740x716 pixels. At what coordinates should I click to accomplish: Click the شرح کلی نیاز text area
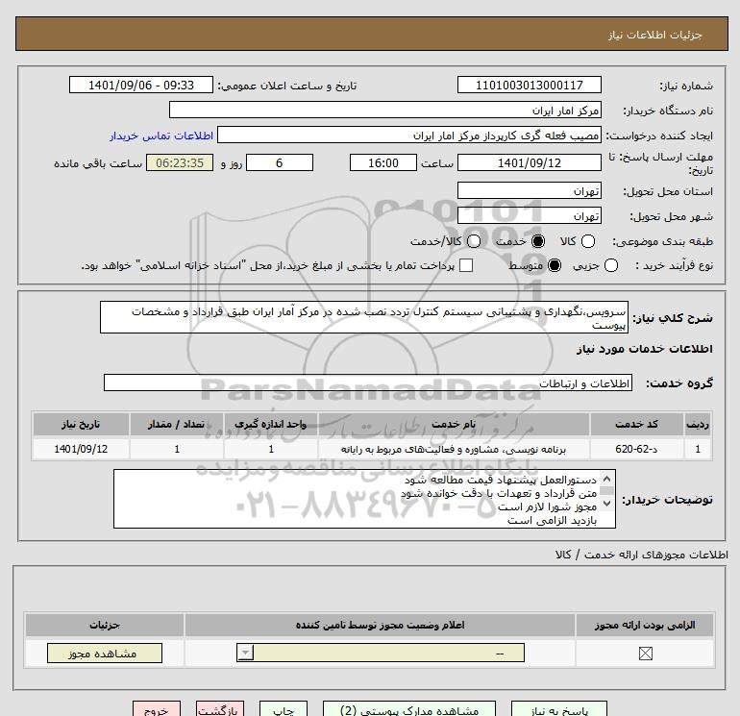(x=364, y=317)
